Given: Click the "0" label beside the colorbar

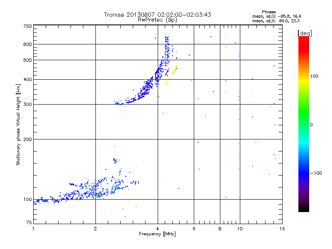Looking at the screenshot, I should (311, 125).
